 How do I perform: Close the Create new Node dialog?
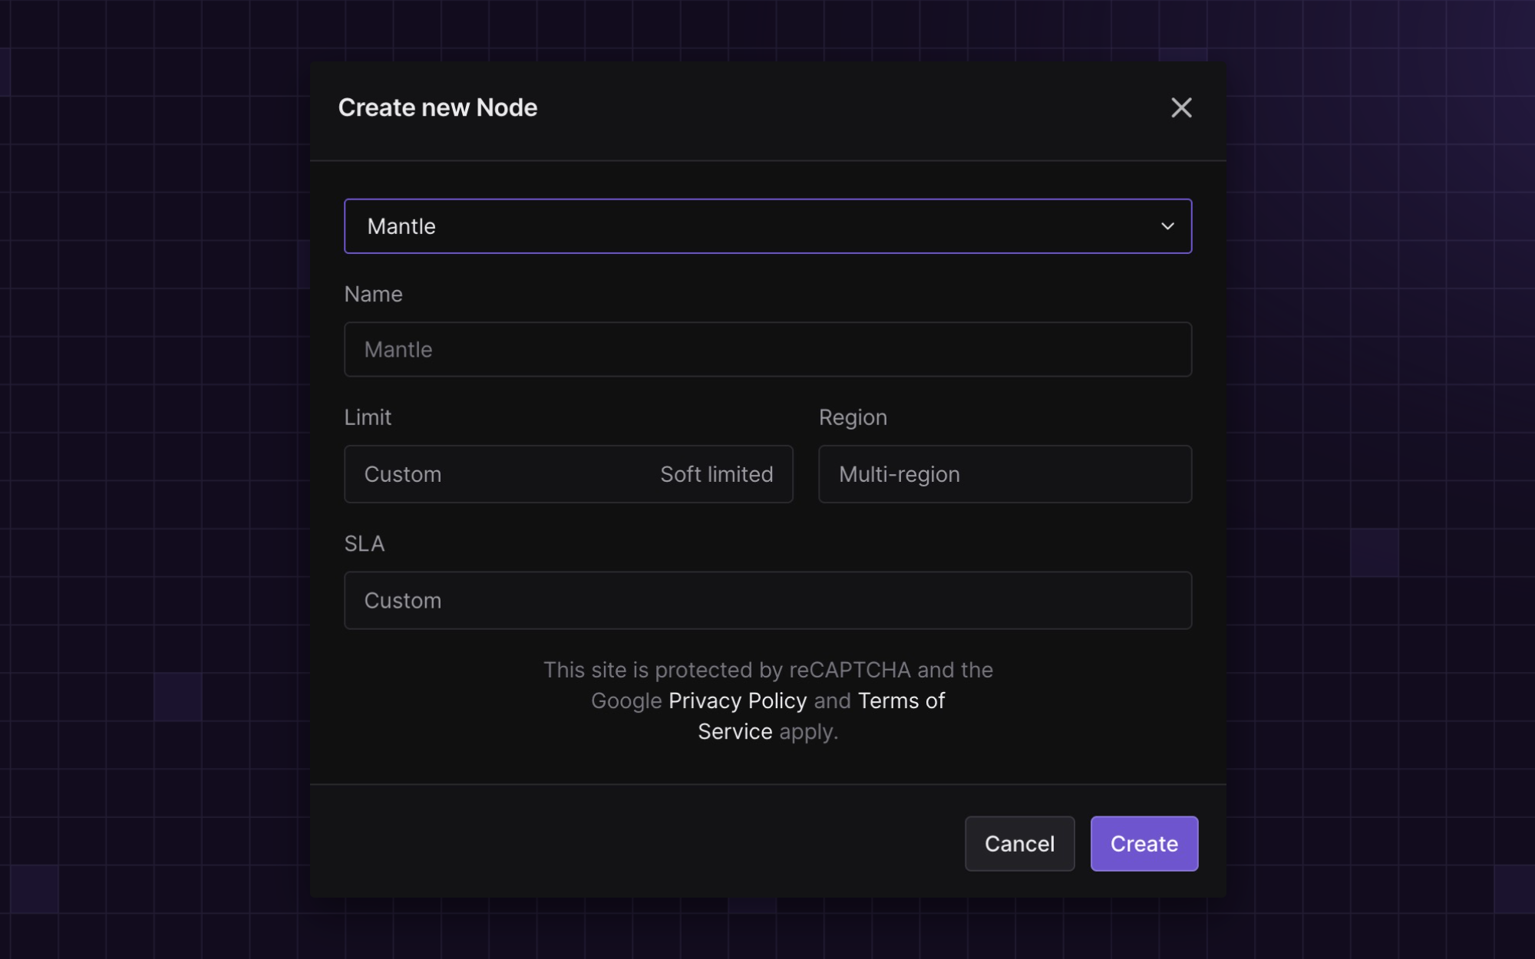coord(1180,107)
